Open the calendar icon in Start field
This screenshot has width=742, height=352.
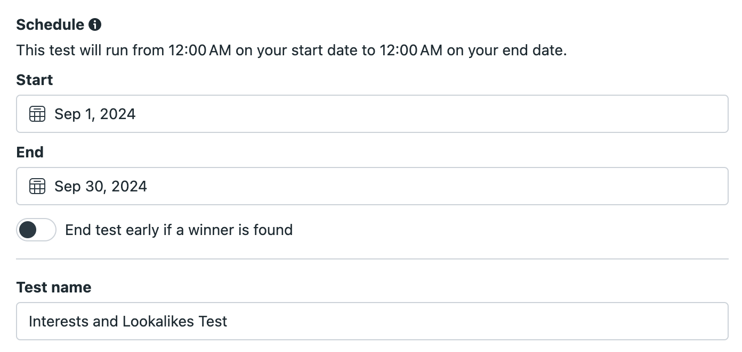[x=37, y=114]
